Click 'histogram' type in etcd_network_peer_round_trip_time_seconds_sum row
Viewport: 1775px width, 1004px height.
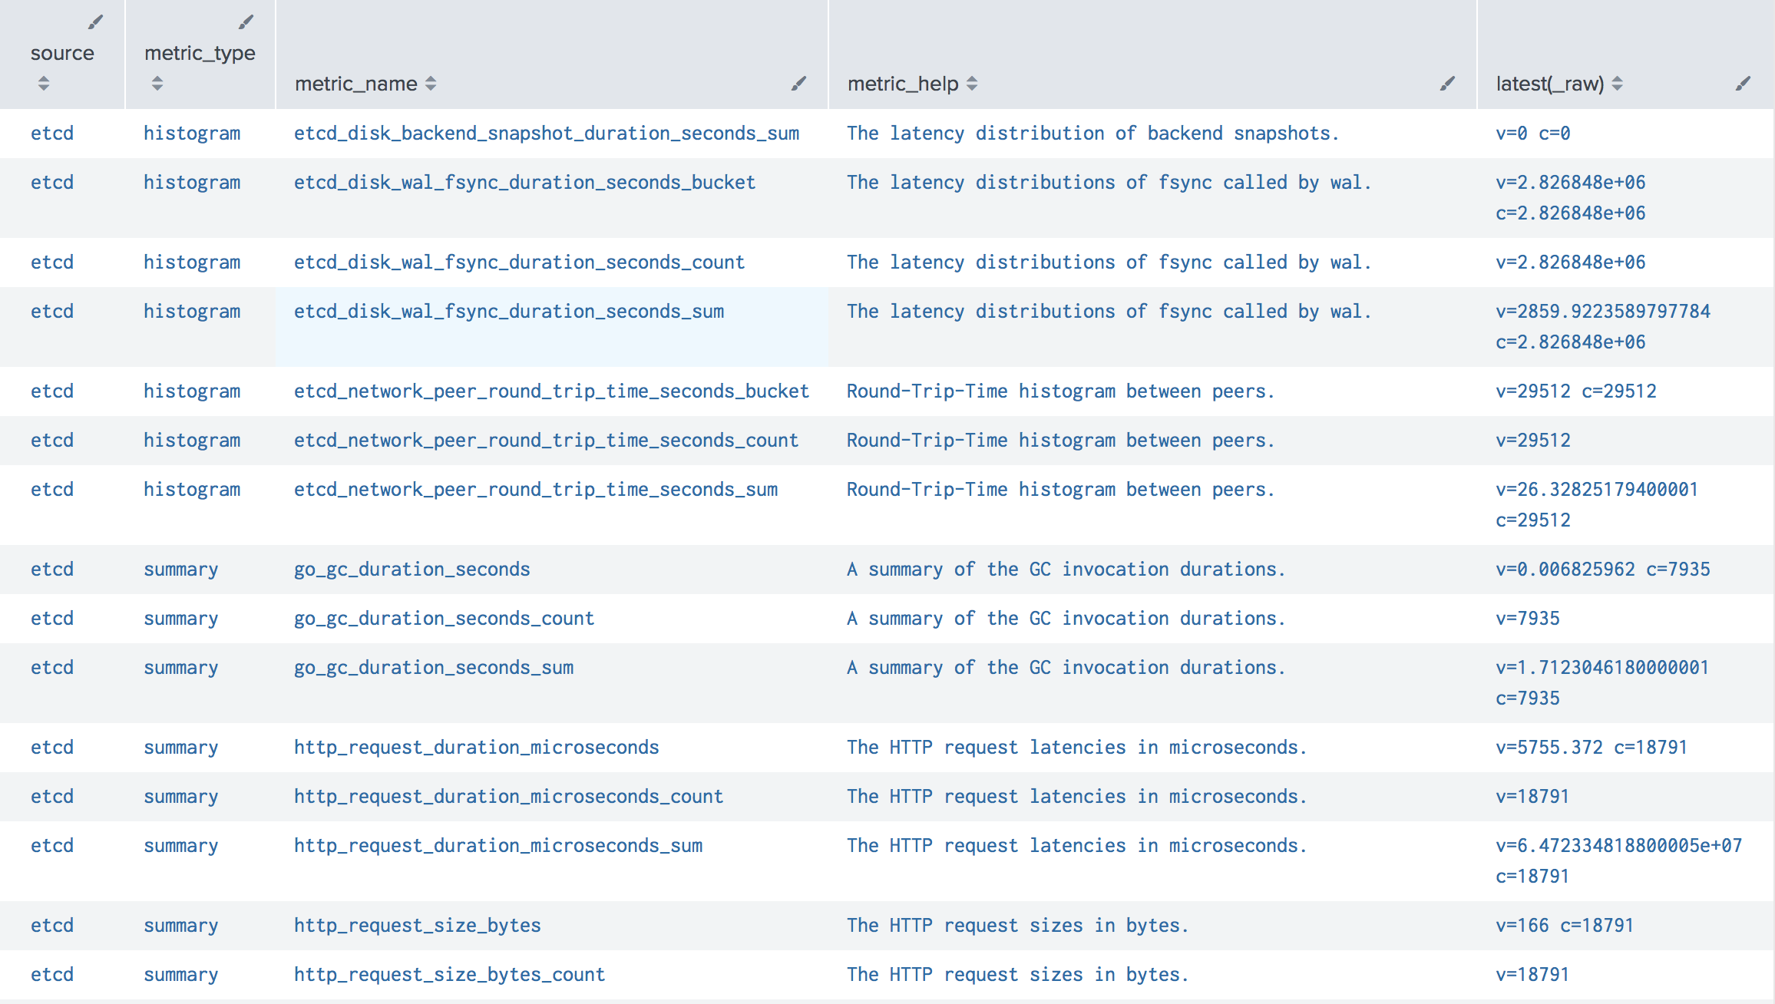point(192,490)
